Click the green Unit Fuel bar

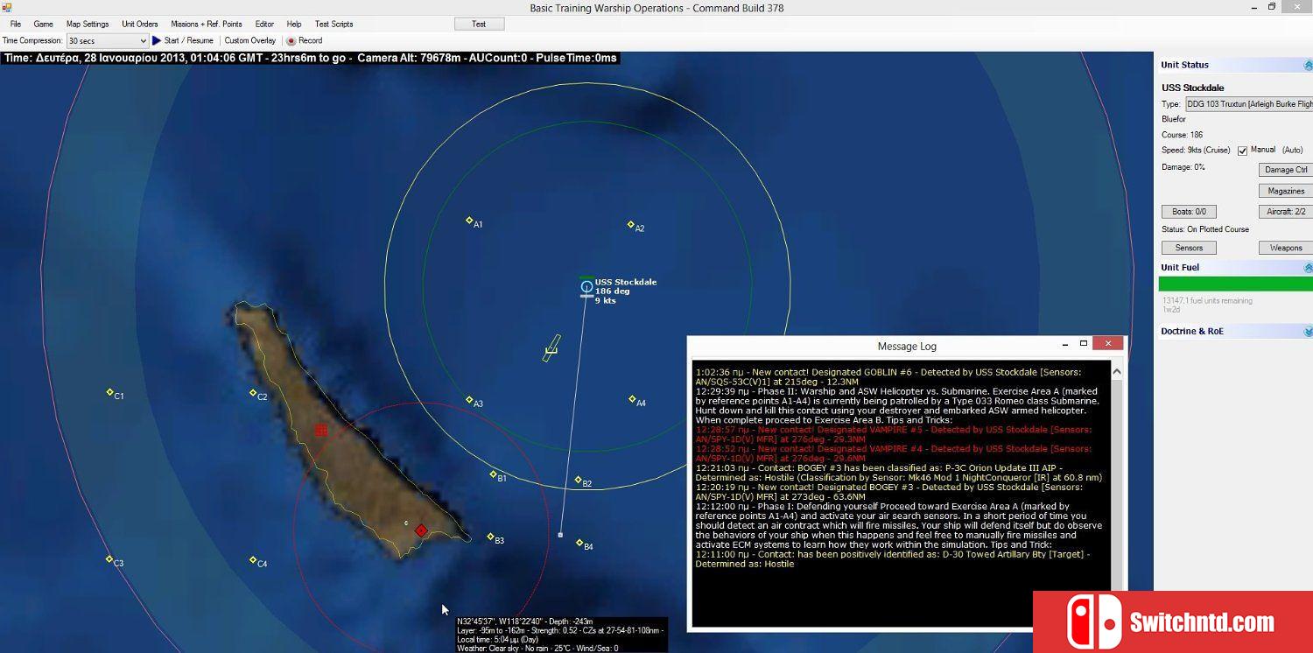(x=1235, y=284)
